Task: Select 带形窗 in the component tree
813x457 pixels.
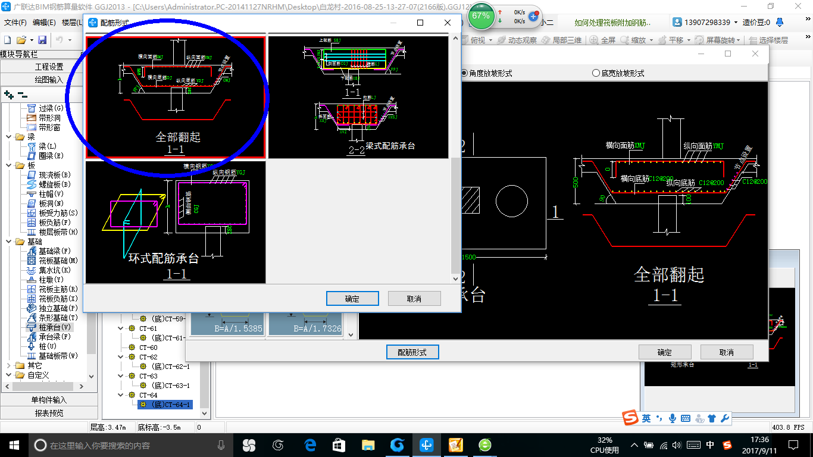Action: [x=49, y=127]
